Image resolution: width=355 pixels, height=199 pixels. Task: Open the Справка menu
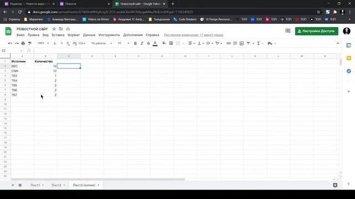(x=153, y=35)
